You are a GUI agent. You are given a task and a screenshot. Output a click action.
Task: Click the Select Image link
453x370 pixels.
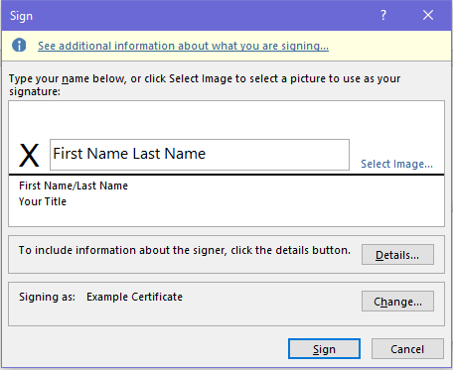tap(396, 164)
